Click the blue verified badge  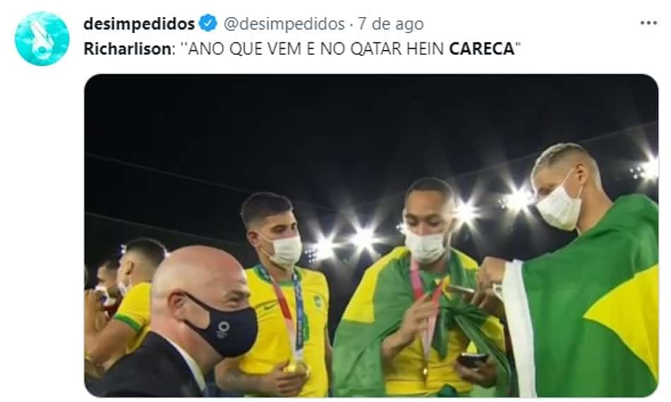click(x=208, y=23)
